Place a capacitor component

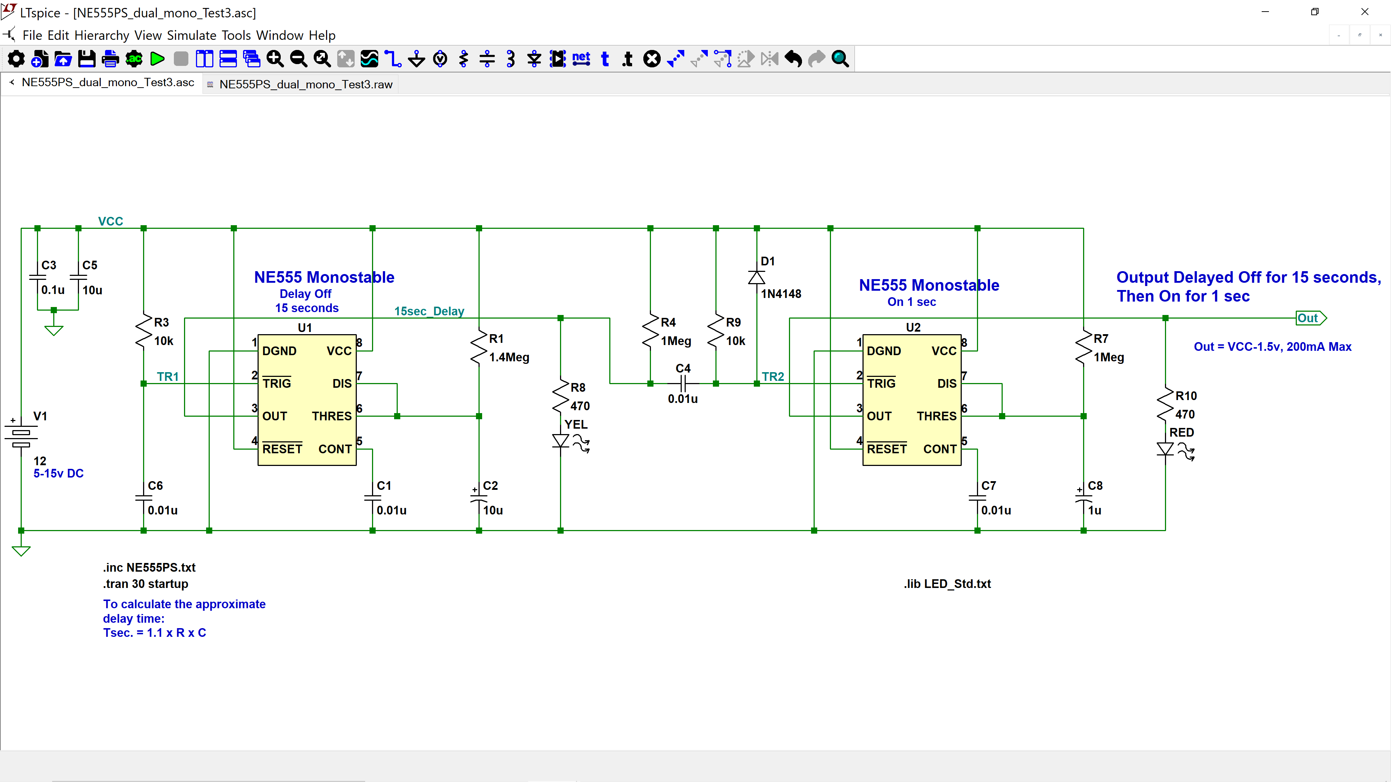(487, 59)
